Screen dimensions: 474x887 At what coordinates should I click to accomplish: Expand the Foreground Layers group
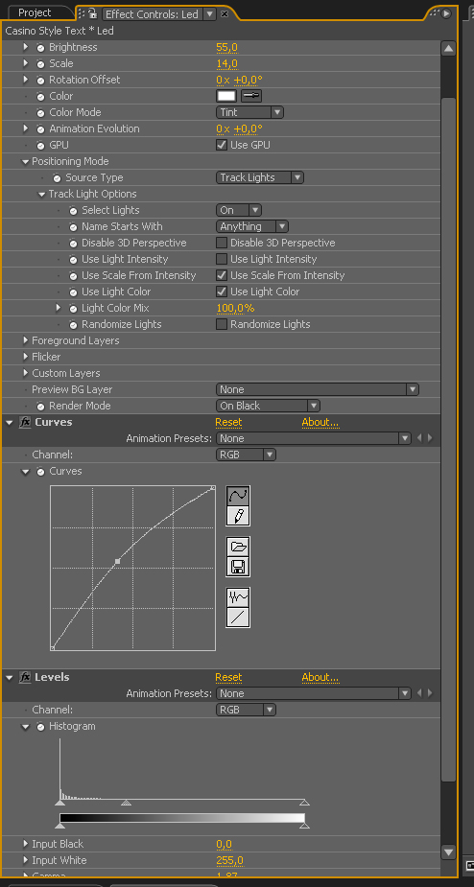point(26,340)
